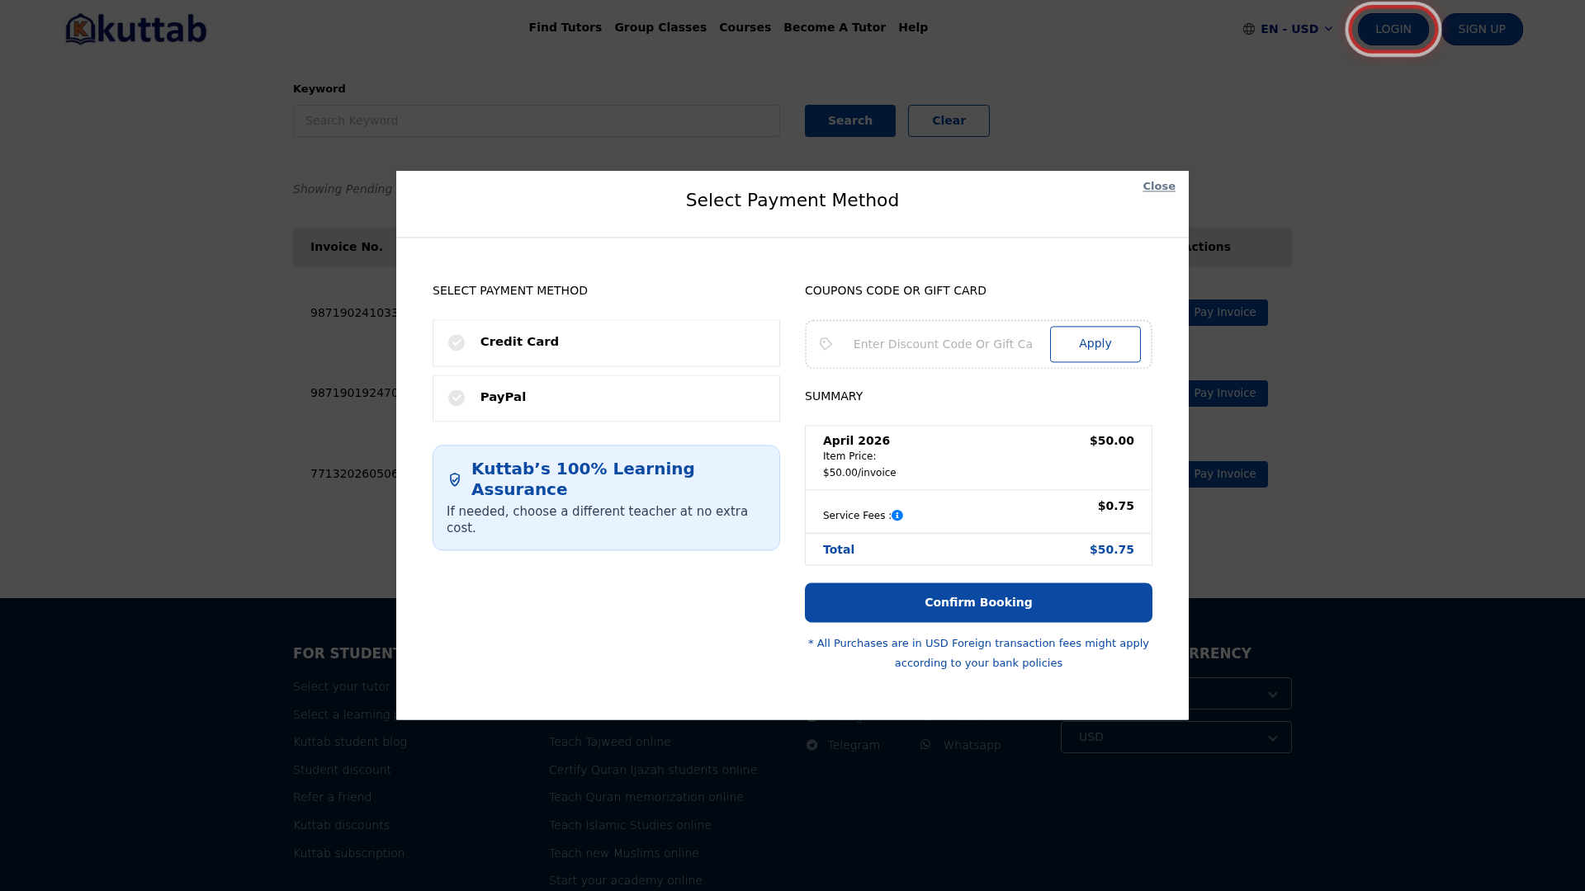This screenshot has height=891, width=1585.
Task: Open Teach new Muslims online link
Action: pos(624,853)
